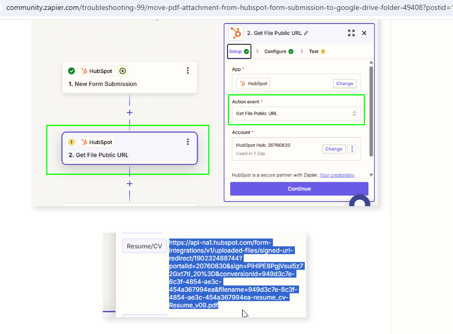Click the yellow warning icon beside Test
This screenshot has width=453, height=334.
coord(323,52)
